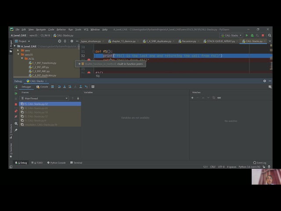This screenshot has height=211, width=281.
Task: Collapse the venv35 folder
Action: 18,55
